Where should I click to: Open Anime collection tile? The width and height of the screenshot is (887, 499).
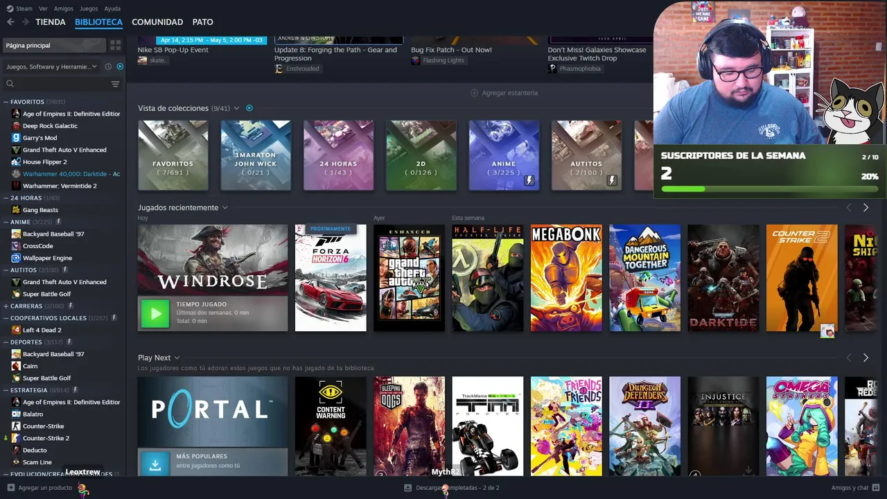pos(504,155)
